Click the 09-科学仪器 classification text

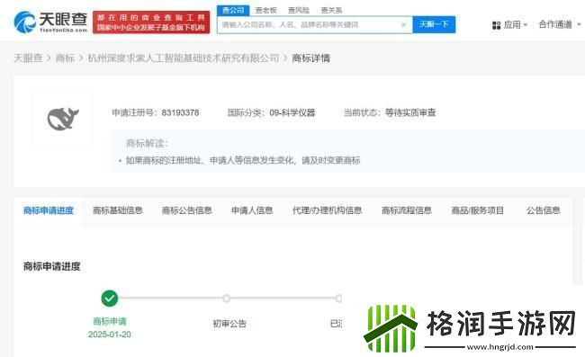pyautogui.click(x=292, y=112)
